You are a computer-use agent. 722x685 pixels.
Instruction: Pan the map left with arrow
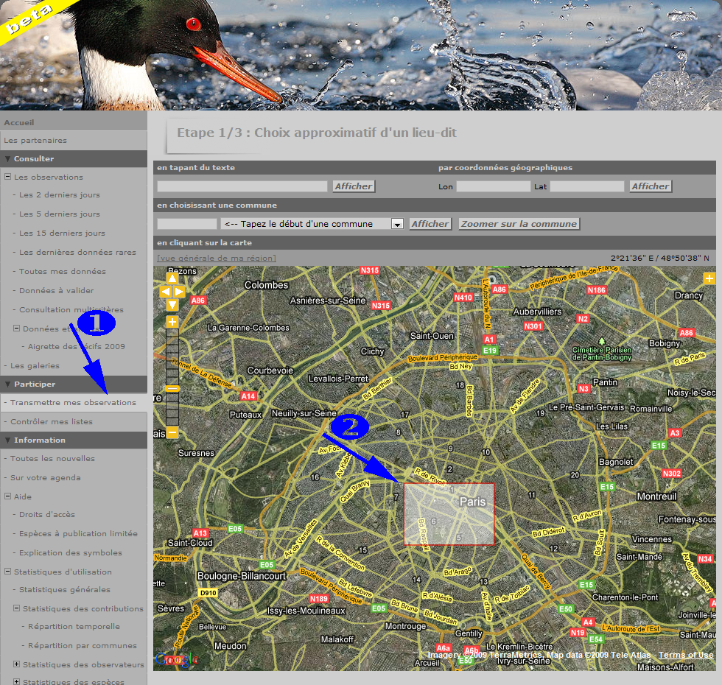tap(165, 292)
